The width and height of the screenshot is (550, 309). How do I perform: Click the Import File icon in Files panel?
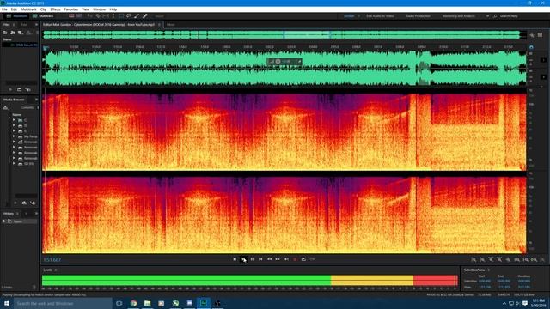[13, 33]
